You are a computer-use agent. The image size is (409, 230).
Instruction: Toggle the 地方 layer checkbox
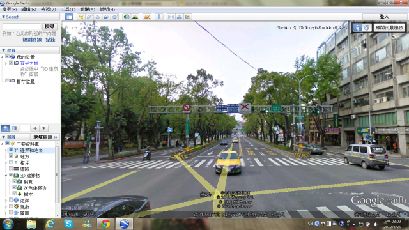[11, 156]
